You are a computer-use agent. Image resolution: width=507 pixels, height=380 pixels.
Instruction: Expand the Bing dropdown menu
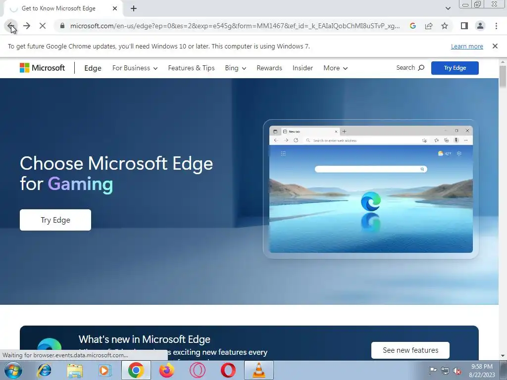(235, 68)
